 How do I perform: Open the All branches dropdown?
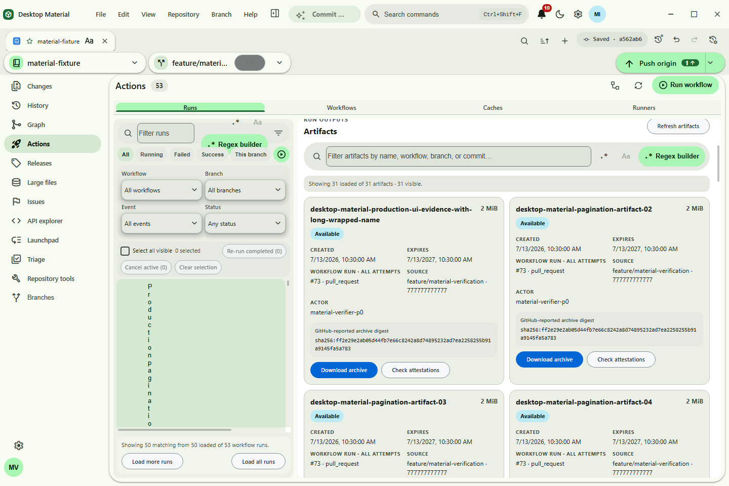pos(246,190)
